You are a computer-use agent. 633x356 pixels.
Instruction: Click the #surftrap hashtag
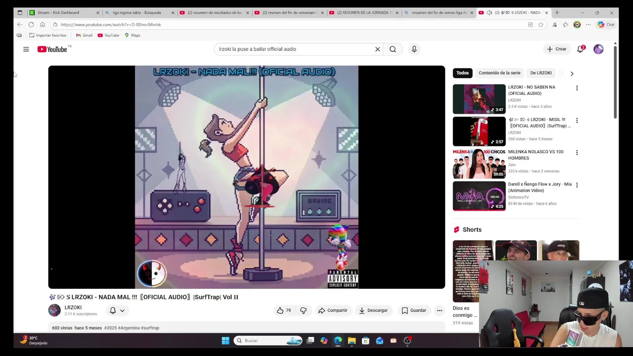(x=150, y=328)
